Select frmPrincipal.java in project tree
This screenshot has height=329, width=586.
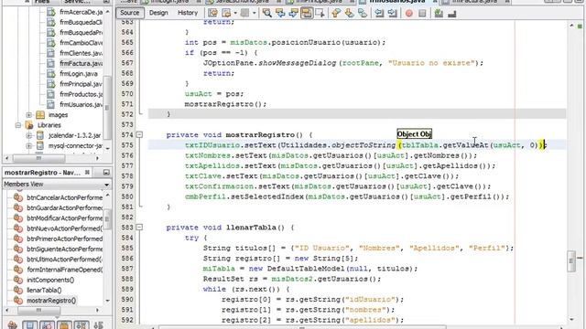81,84
